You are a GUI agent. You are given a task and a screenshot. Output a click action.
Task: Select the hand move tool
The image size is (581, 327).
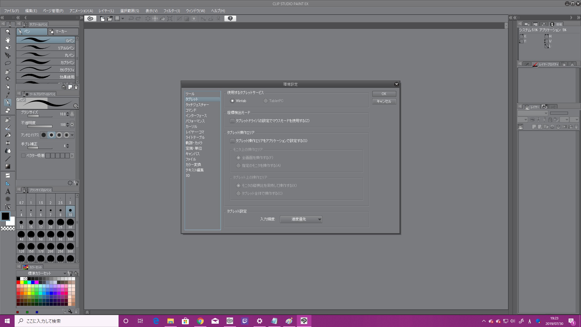click(8, 40)
